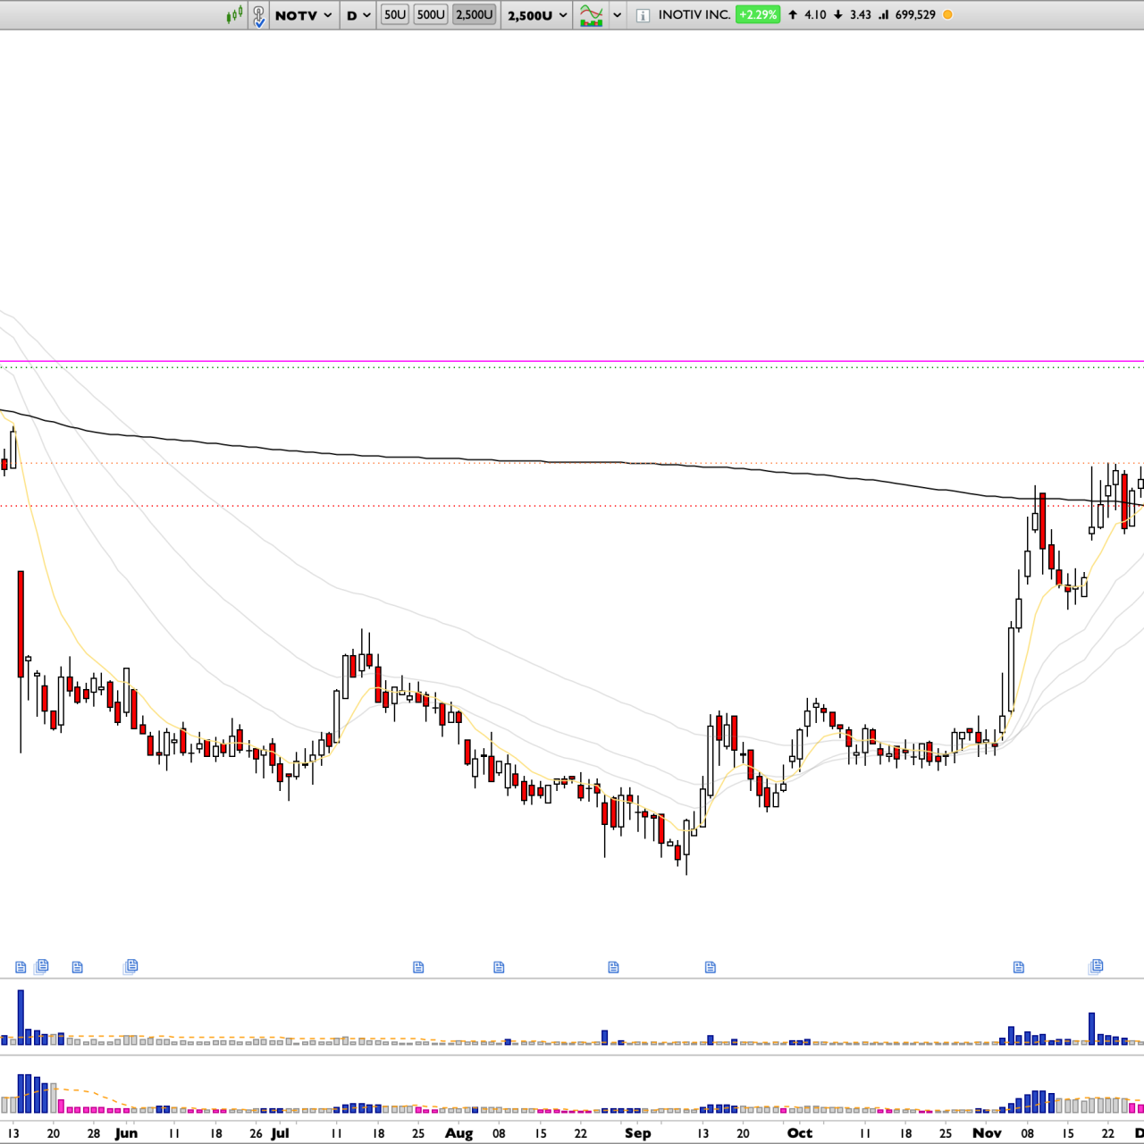Open the news document icon in late August
Viewport: 1144px width, 1144px height.
(x=613, y=967)
